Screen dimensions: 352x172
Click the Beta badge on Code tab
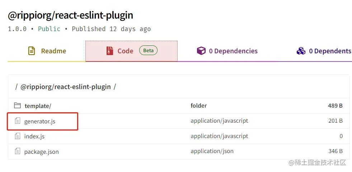click(148, 50)
